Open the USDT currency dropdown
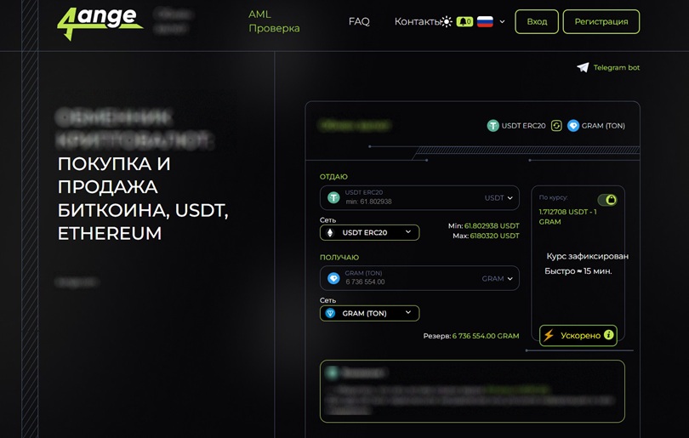 [498, 197]
